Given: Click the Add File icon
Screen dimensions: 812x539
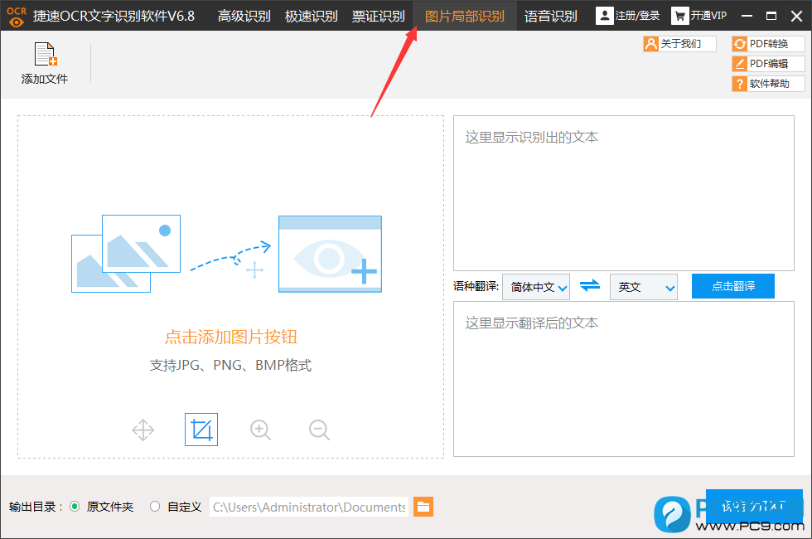Looking at the screenshot, I should click(x=45, y=55).
